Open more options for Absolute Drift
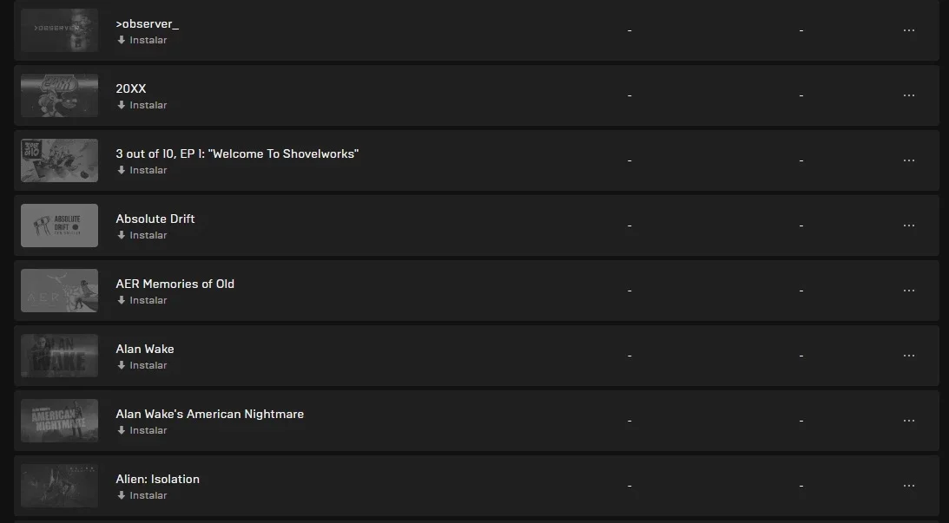The width and height of the screenshot is (949, 523). pos(908,226)
